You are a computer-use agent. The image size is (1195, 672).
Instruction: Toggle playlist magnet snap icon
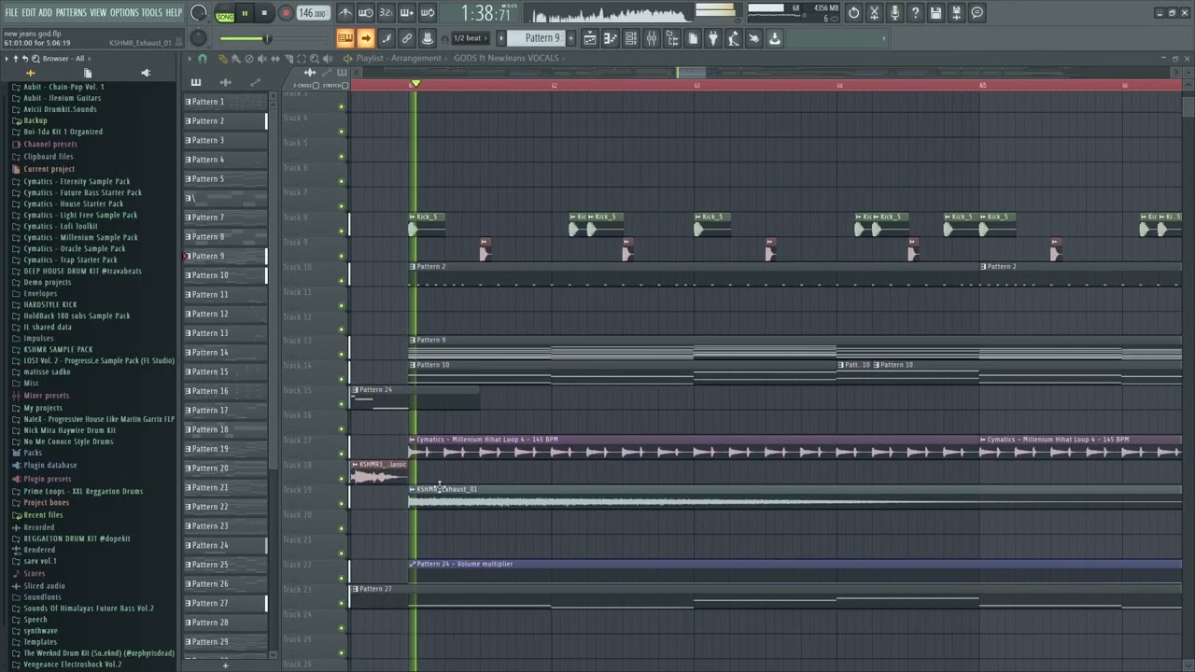[203, 59]
